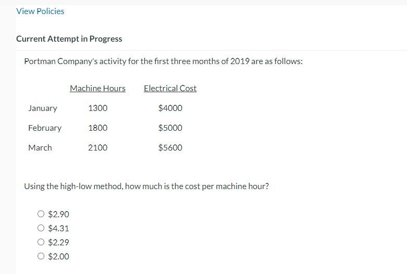Screen dimensions: 407x274
Task: Open the View Policies link
Action: [x=40, y=11]
